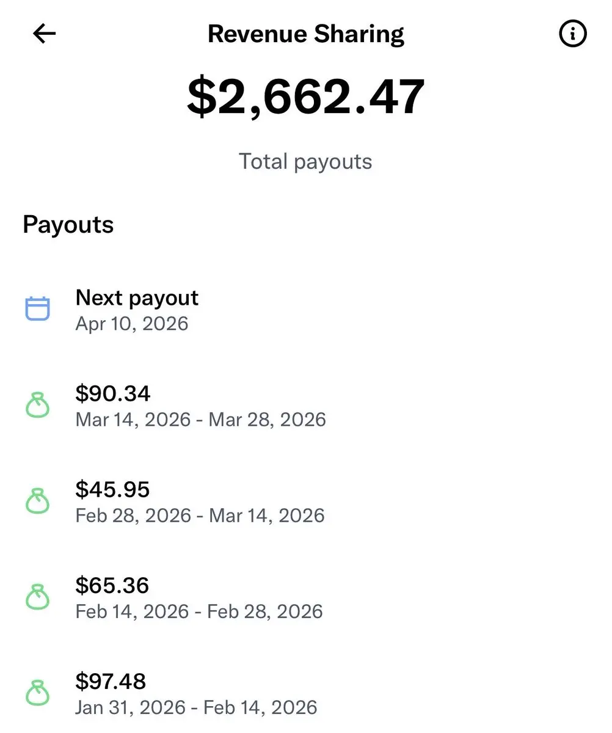Select the Jan 31 - Feb 14 date range
This screenshot has width=612, height=733.
coord(197,707)
